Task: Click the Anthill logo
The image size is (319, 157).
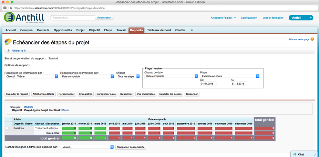Action: point(24,18)
